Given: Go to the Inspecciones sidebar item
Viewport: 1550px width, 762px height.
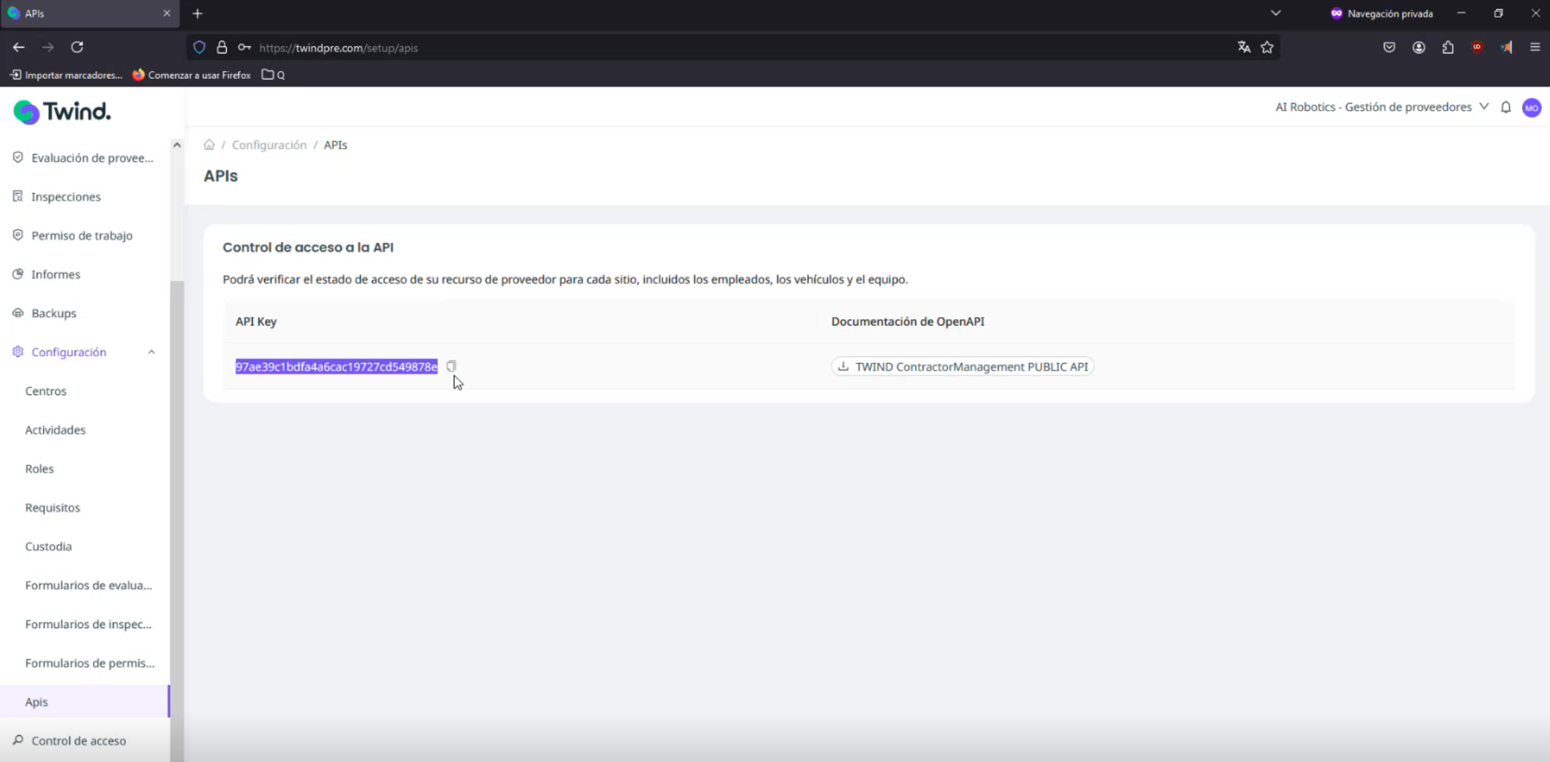Looking at the screenshot, I should [x=66, y=196].
